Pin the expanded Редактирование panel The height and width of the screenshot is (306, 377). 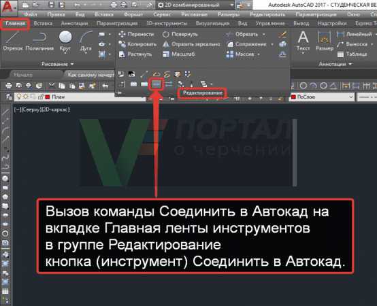(x=119, y=92)
